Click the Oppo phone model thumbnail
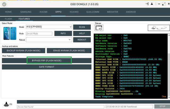 pos(10,33)
